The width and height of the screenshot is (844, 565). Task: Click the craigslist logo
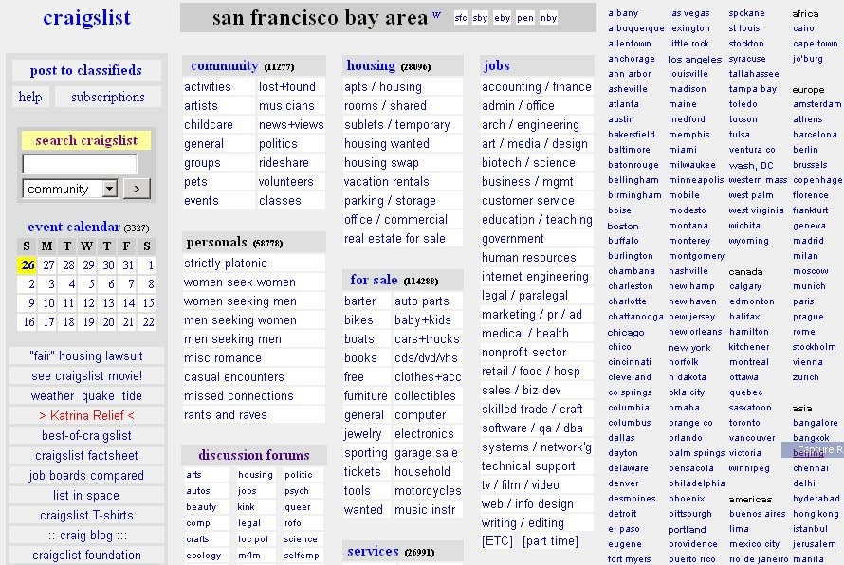click(x=86, y=18)
